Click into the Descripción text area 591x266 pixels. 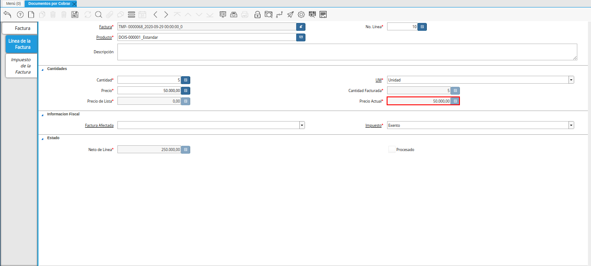[347, 52]
